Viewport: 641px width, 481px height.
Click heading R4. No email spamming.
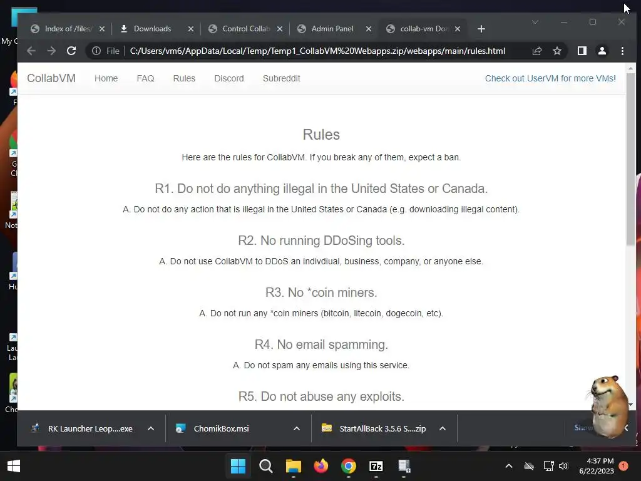[321, 344]
